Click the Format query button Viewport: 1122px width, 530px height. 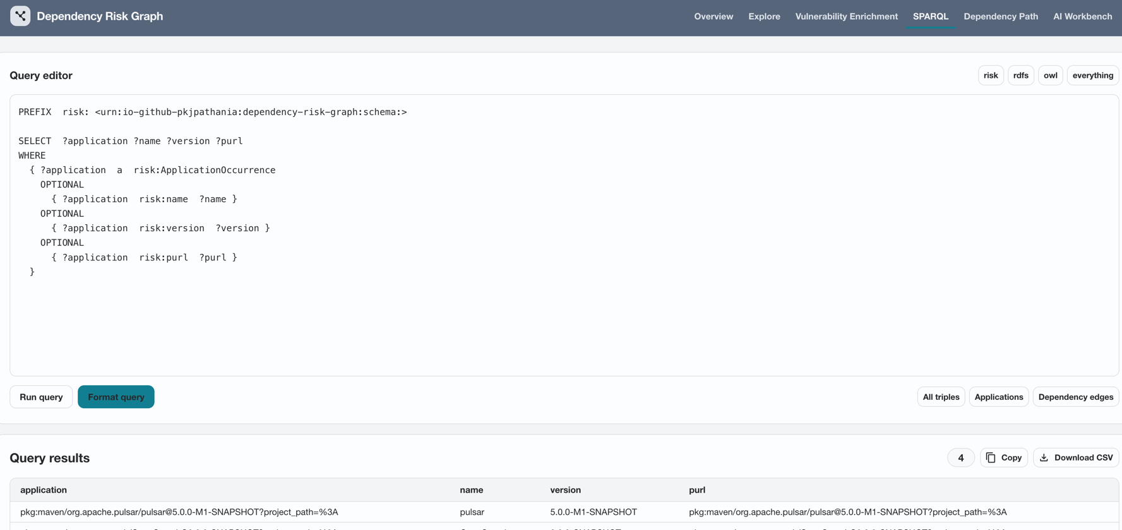(x=116, y=397)
